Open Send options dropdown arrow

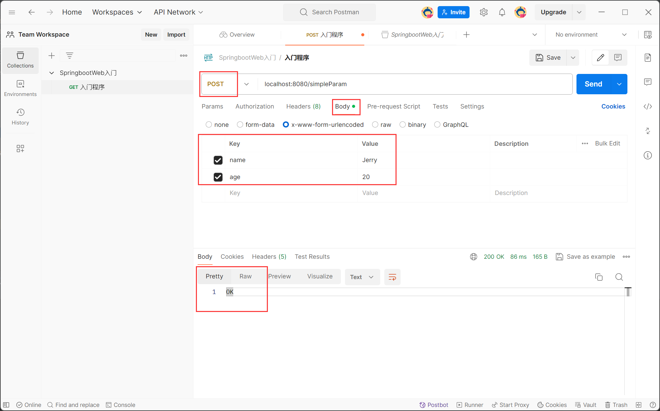(619, 84)
